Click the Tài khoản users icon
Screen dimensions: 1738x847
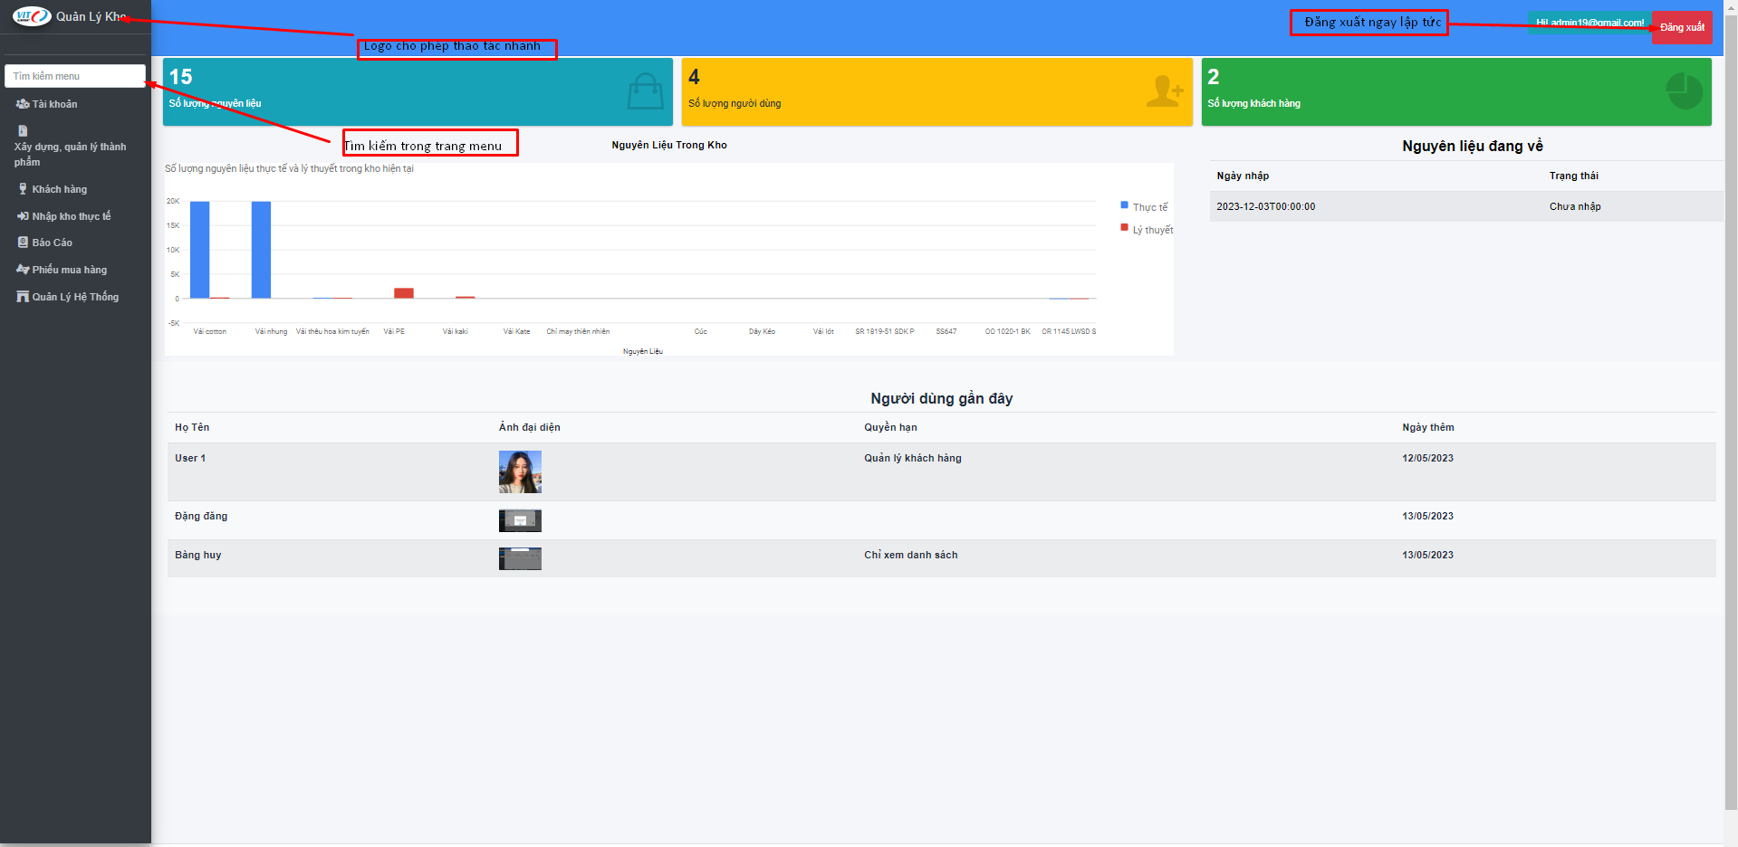pyautogui.click(x=23, y=104)
